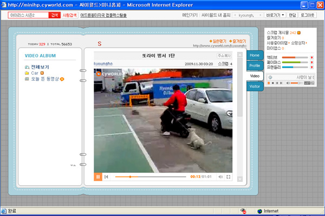Open the 여드름흉터자국 컴플렉스탈출 link
Viewport: 325px width, 216px height.
click(103, 15)
